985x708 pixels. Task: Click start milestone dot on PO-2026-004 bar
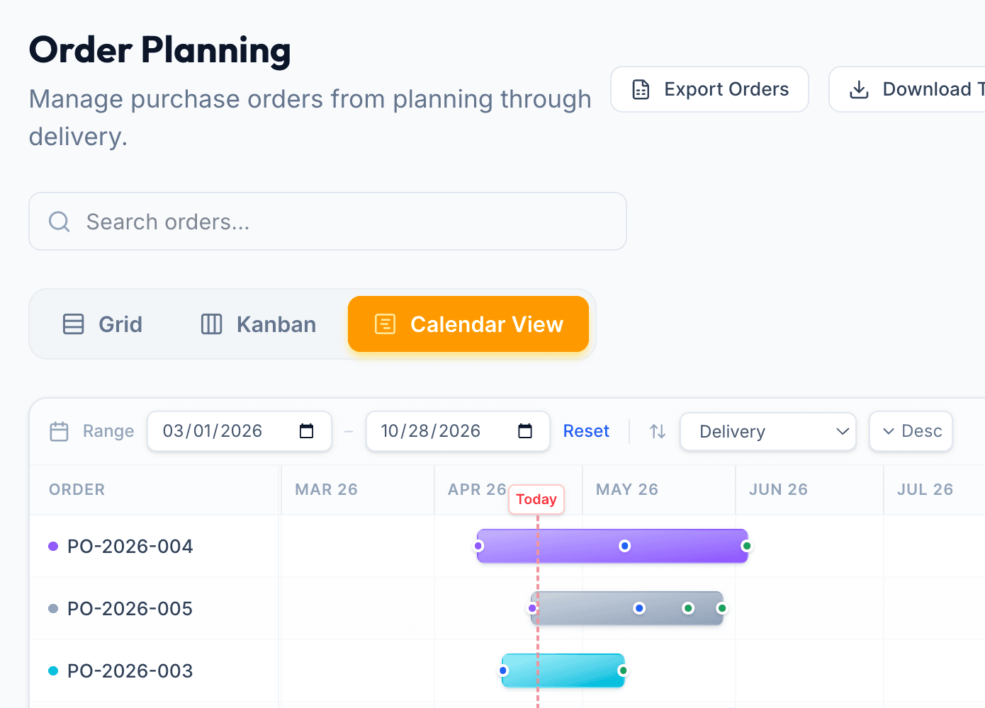point(478,546)
